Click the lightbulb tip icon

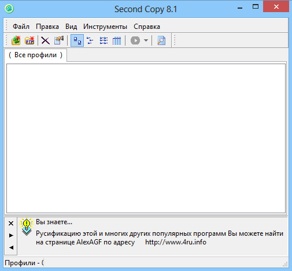point(27,227)
